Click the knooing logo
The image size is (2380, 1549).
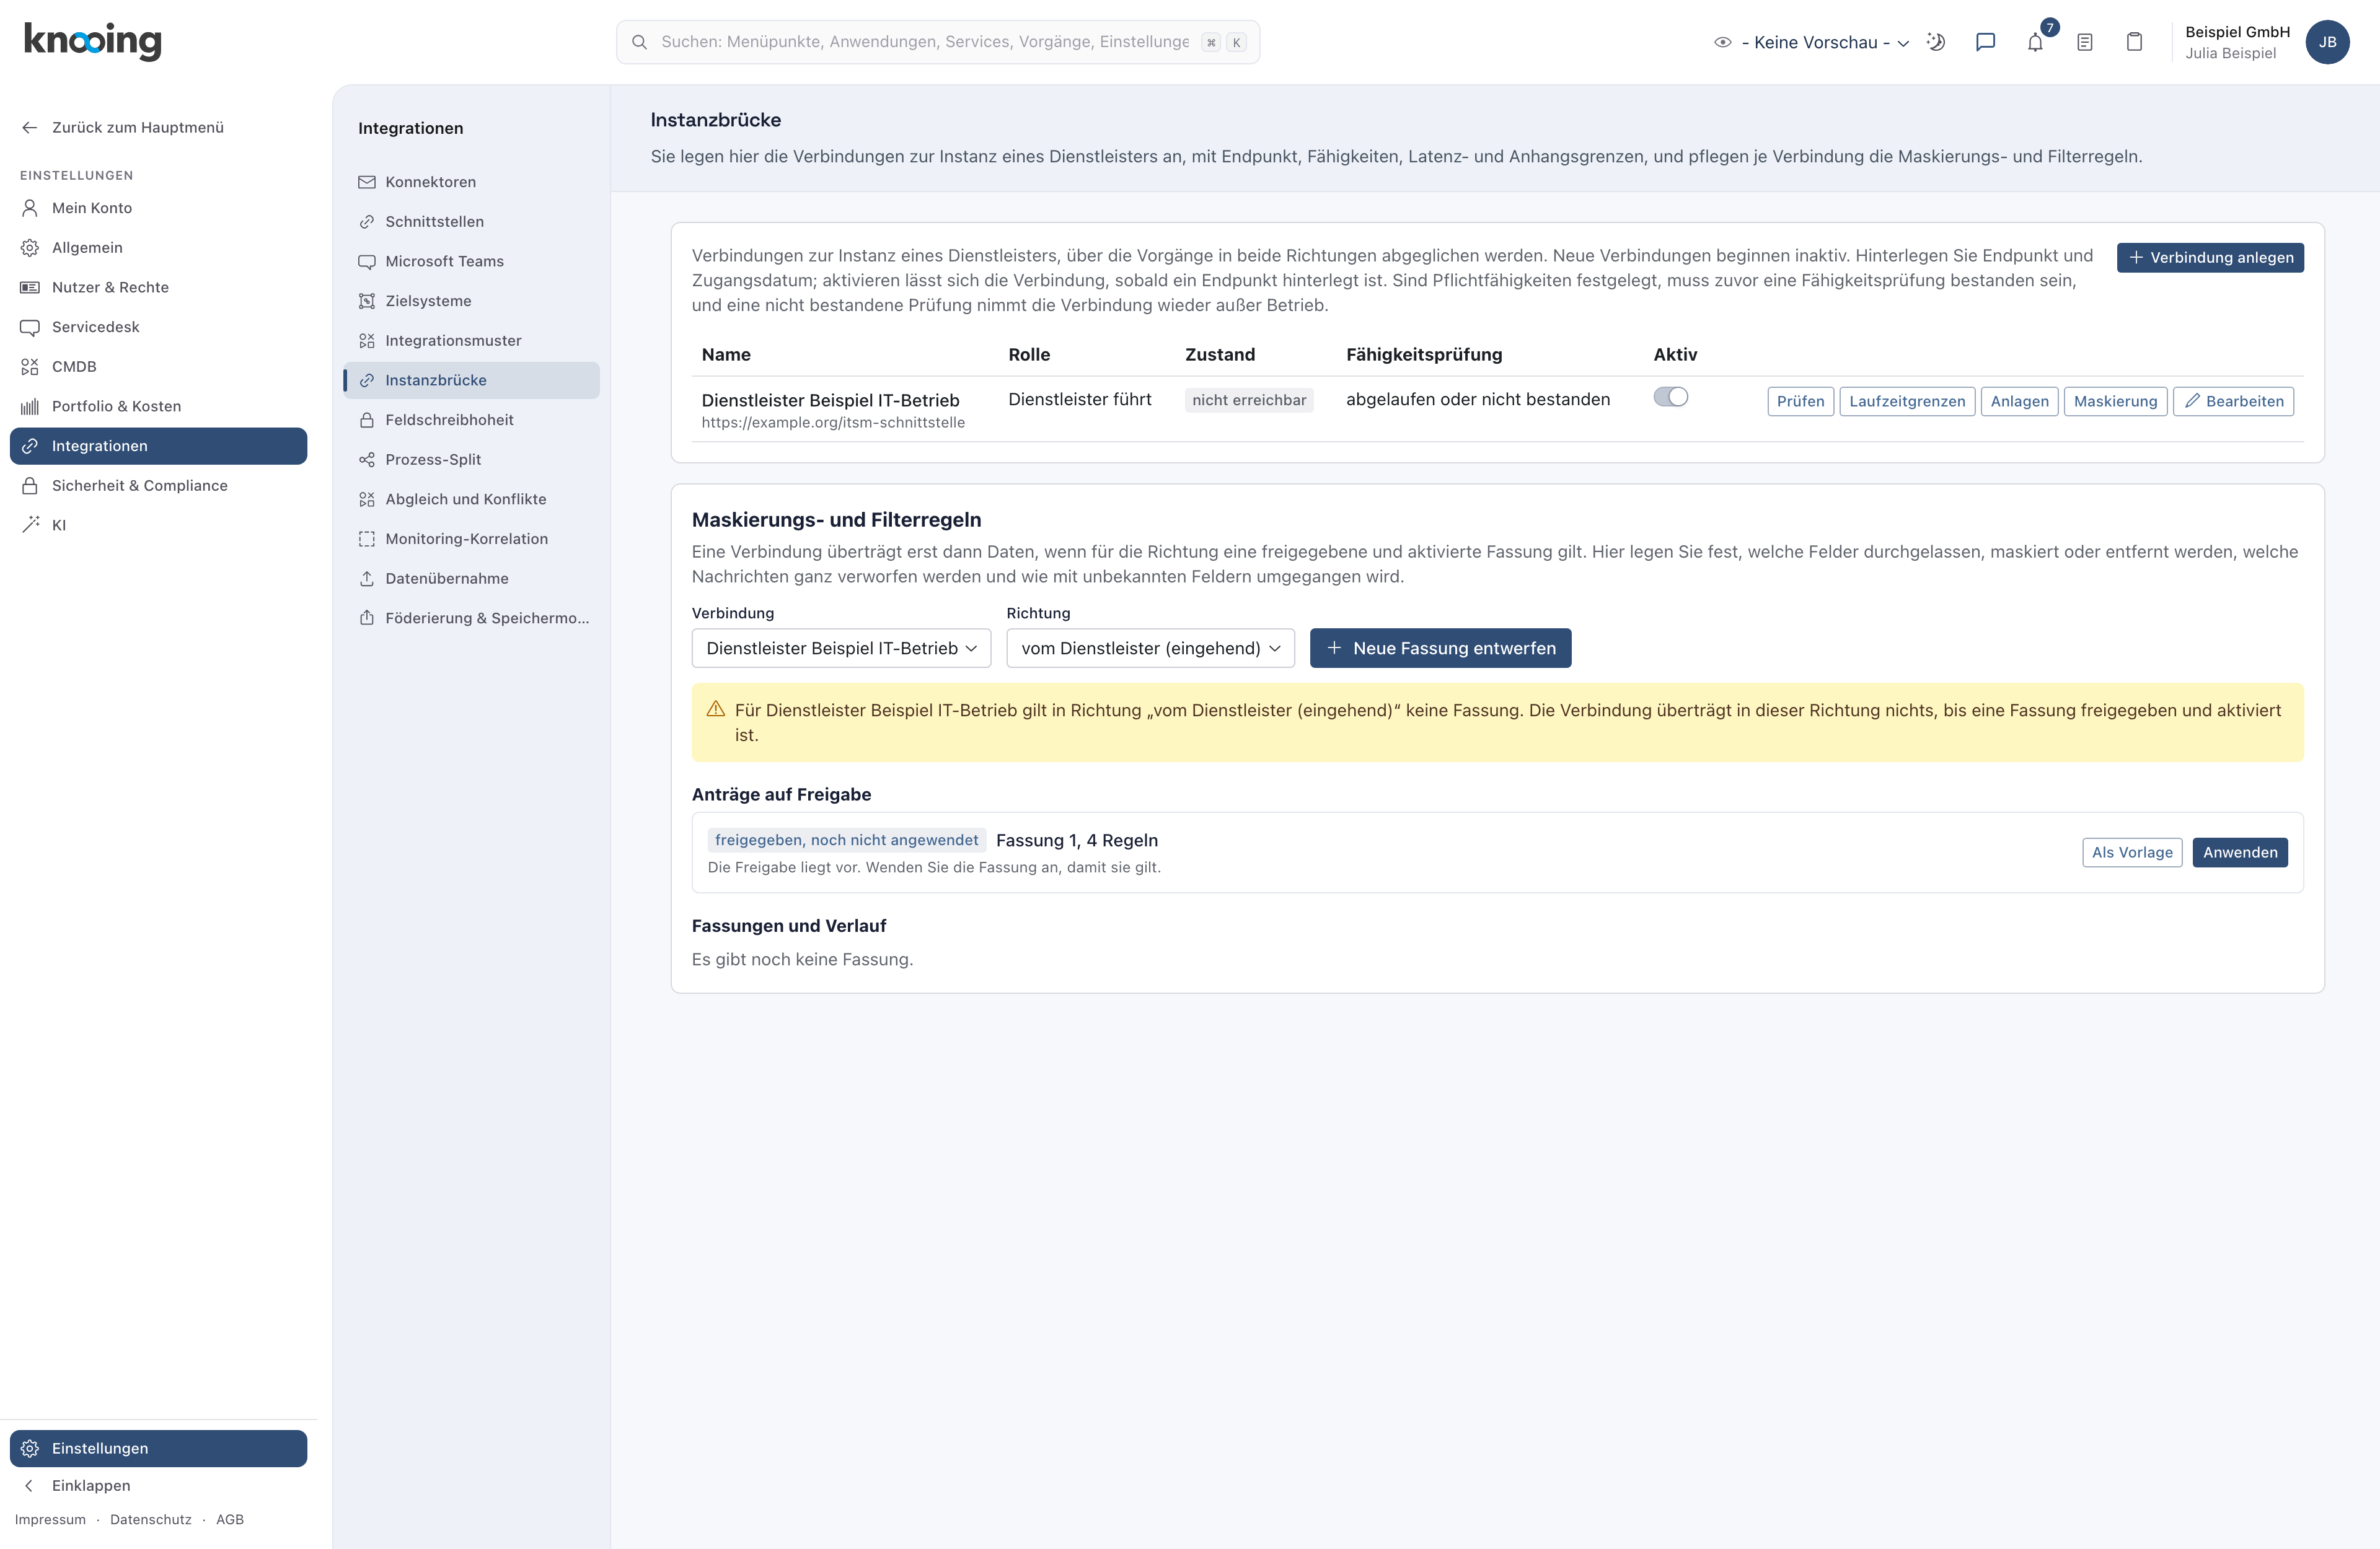pos(92,41)
